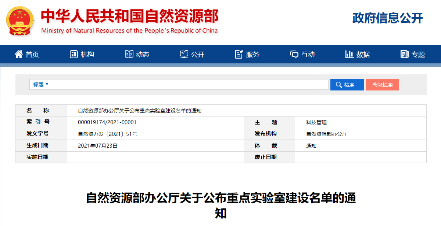Image resolution: width=441 pixels, height=226 pixels.
Task: Click the edit-document icon beside 服务
Action: 239,54
